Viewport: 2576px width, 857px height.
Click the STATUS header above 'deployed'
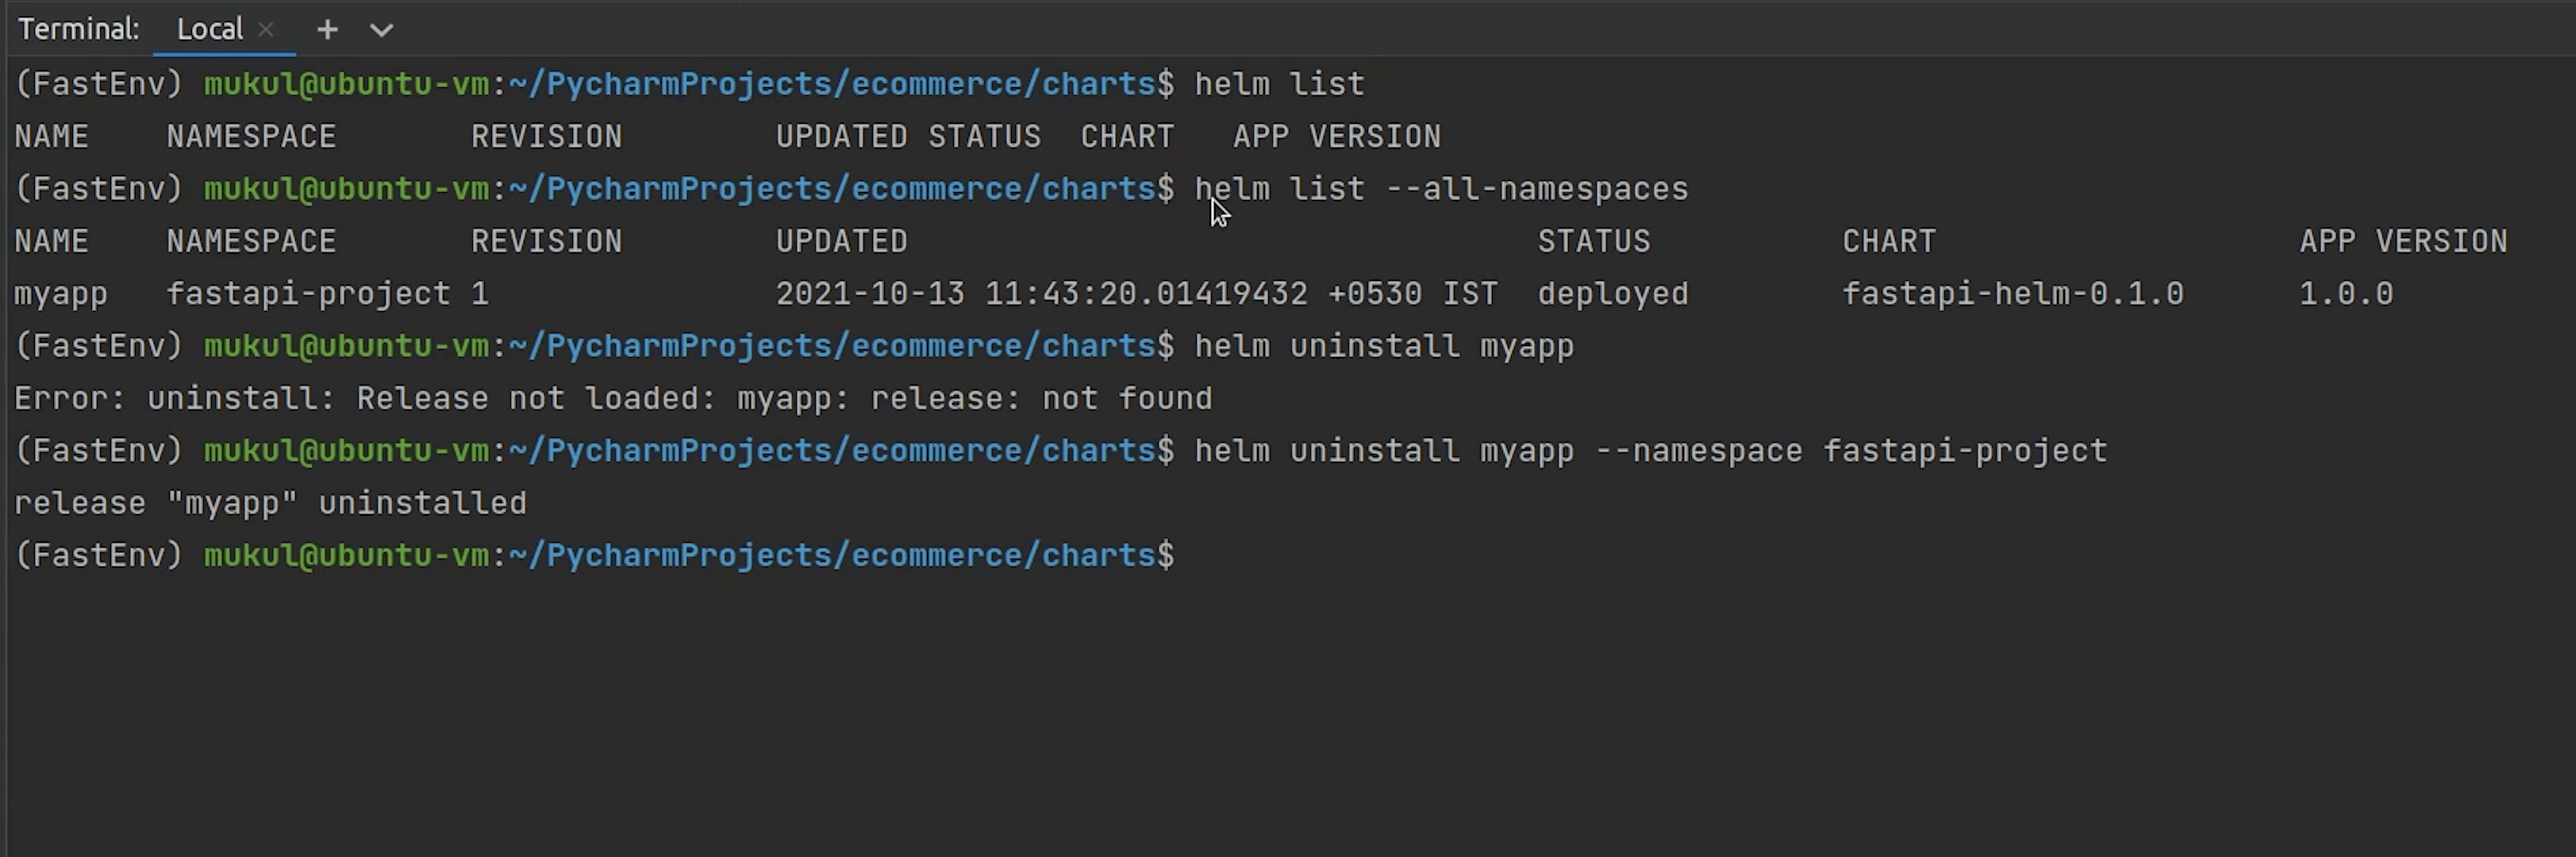(x=1593, y=242)
